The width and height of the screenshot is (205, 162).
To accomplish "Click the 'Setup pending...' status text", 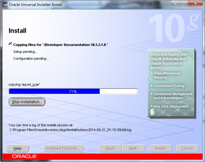I will [26, 52].
